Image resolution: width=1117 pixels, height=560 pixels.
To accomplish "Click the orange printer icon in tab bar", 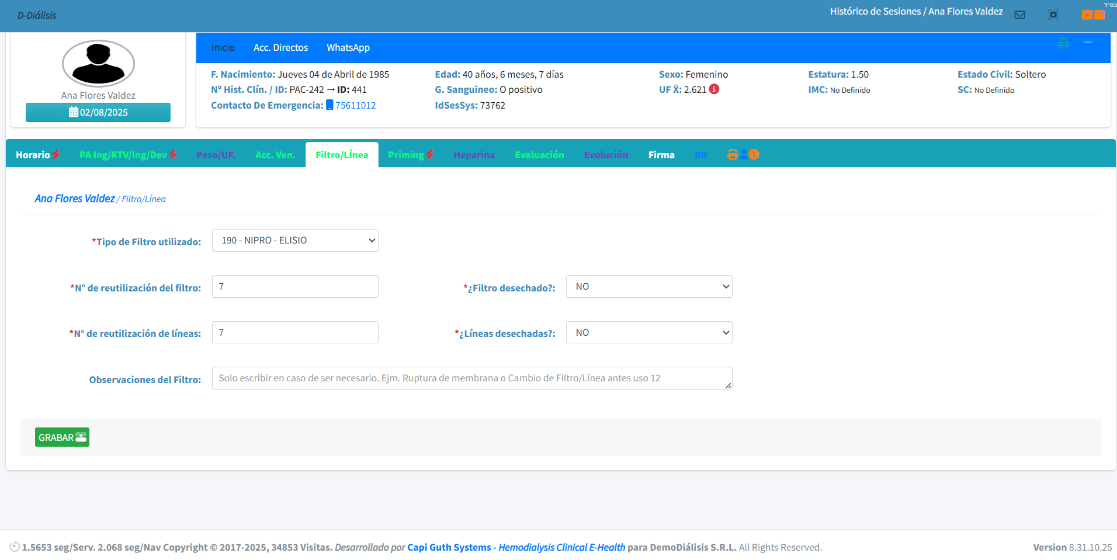I will click(732, 155).
